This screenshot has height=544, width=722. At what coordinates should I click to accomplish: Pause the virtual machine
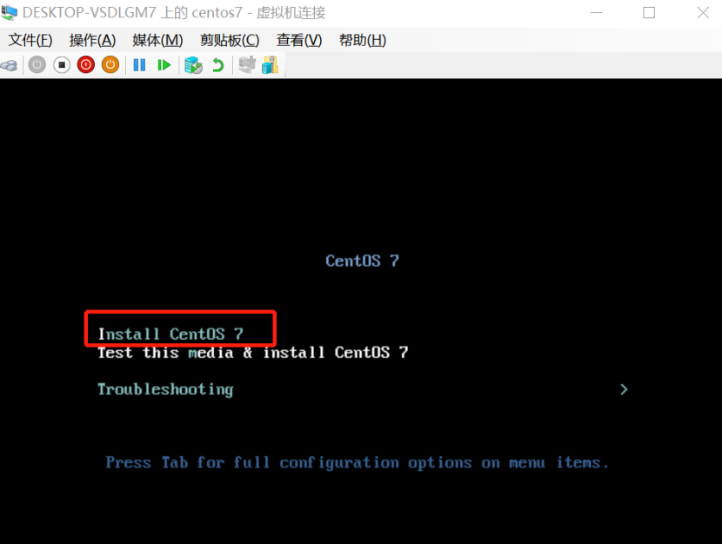point(139,65)
